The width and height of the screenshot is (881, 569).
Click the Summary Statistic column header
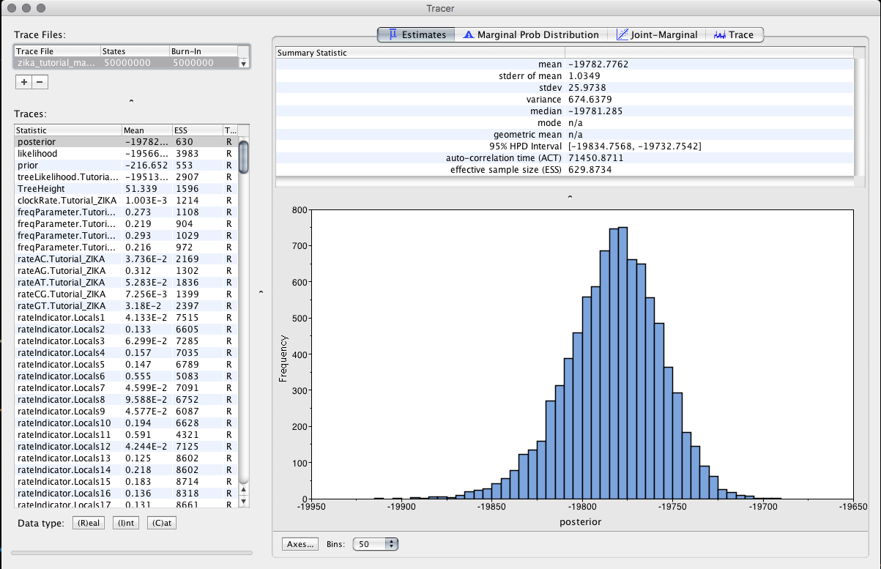point(420,53)
